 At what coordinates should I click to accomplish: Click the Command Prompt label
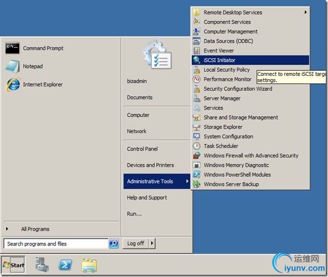click(x=43, y=48)
